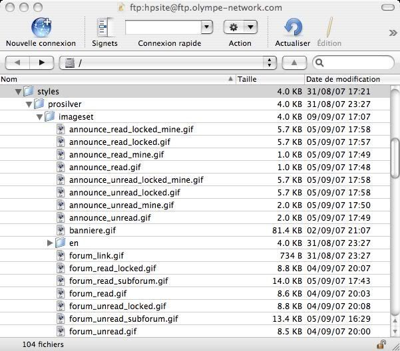Screen dimensions: 400x351
Task: Open the path popup selector
Action: click(x=168, y=62)
